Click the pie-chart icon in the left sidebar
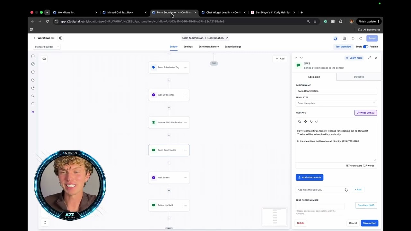Screen dimensions: 411x231 pos(33,72)
